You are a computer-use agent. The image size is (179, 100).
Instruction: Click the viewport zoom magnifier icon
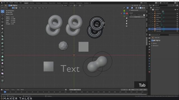point(127,18)
